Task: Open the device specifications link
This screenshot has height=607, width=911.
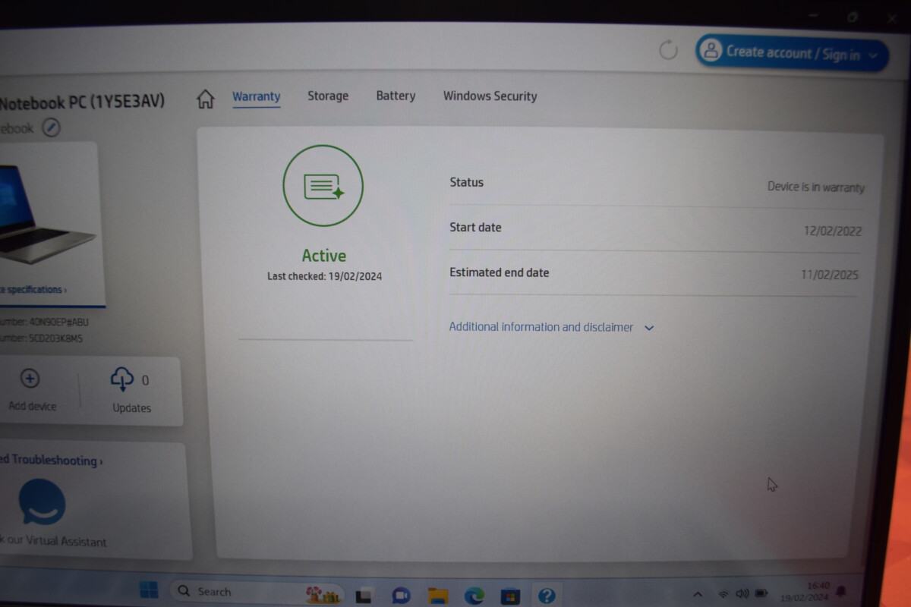Action: (x=33, y=290)
